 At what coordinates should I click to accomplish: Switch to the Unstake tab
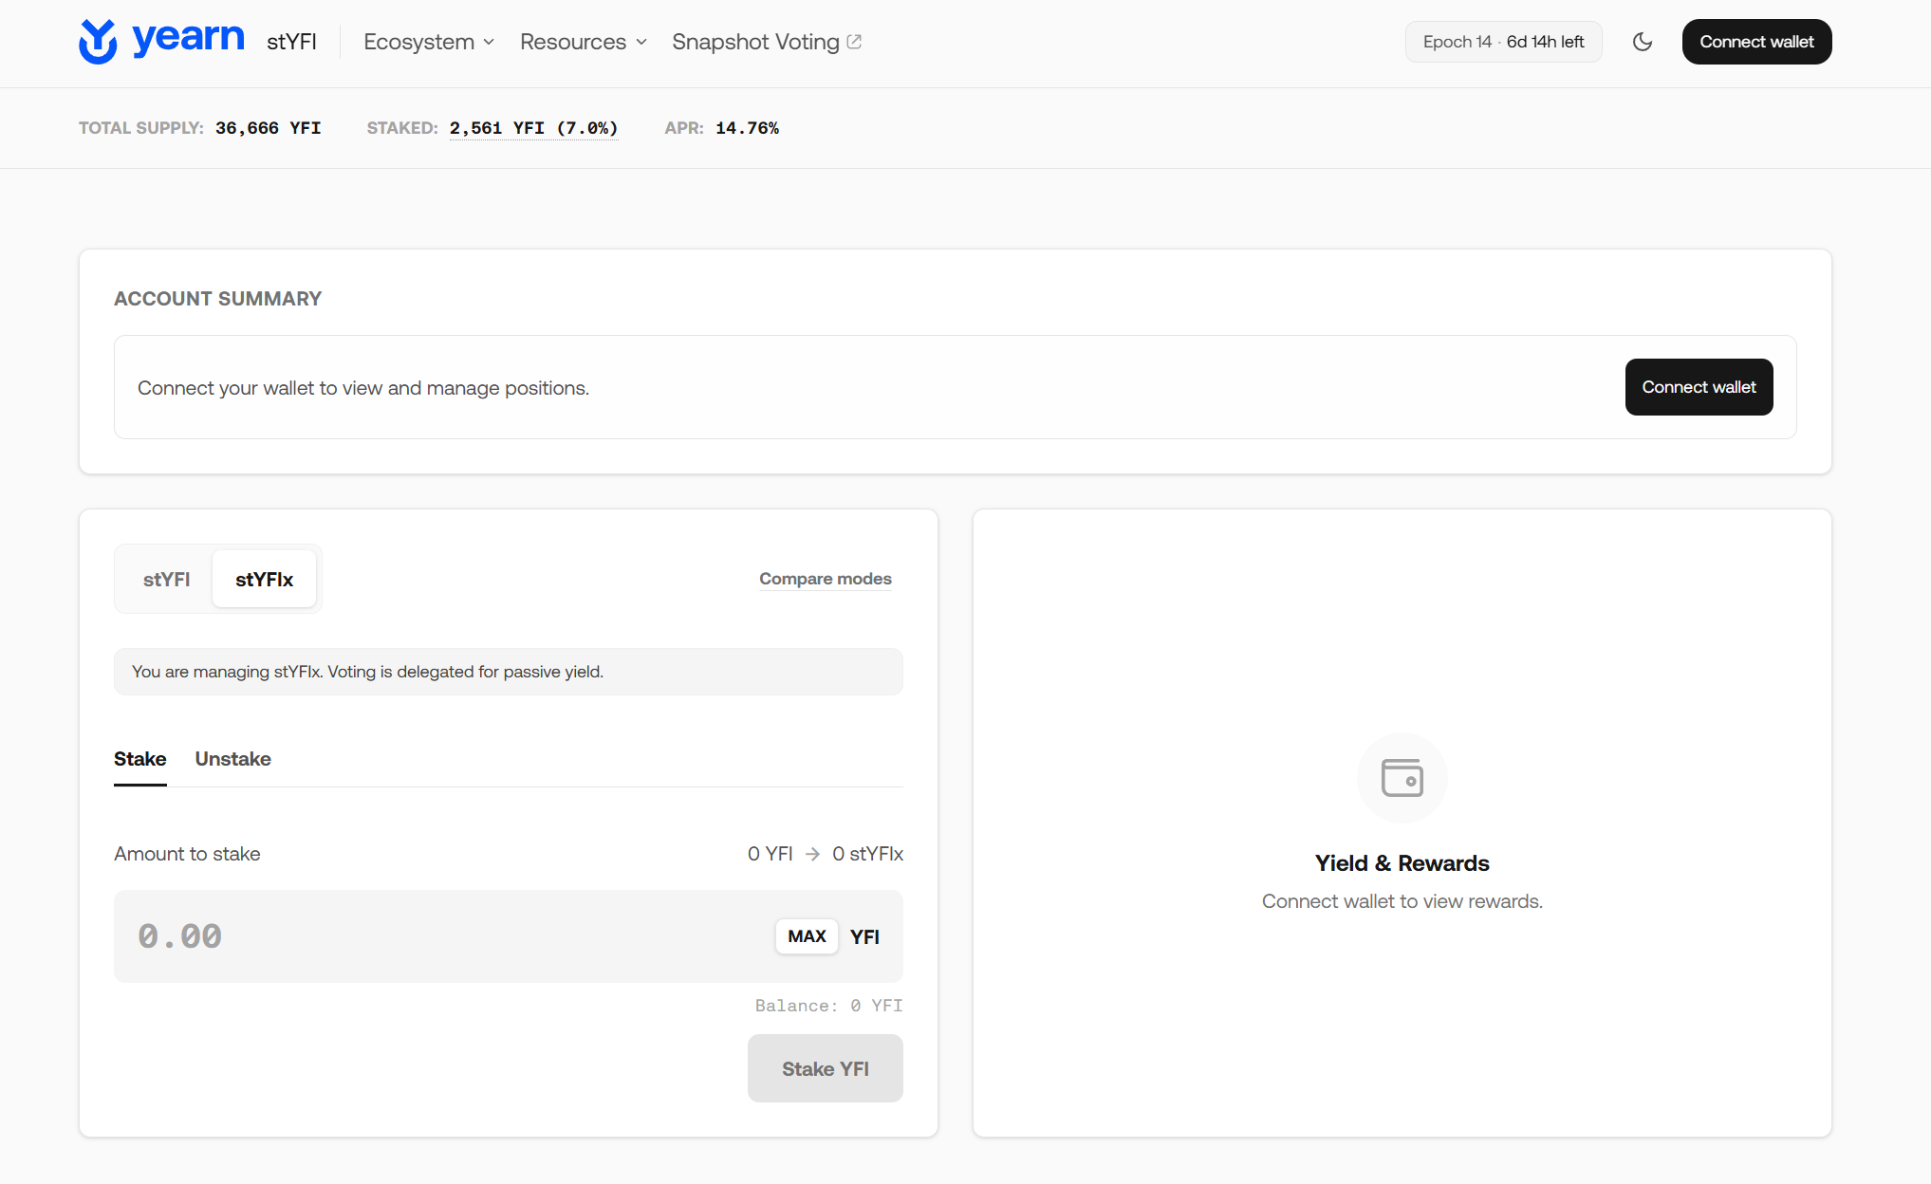(233, 759)
